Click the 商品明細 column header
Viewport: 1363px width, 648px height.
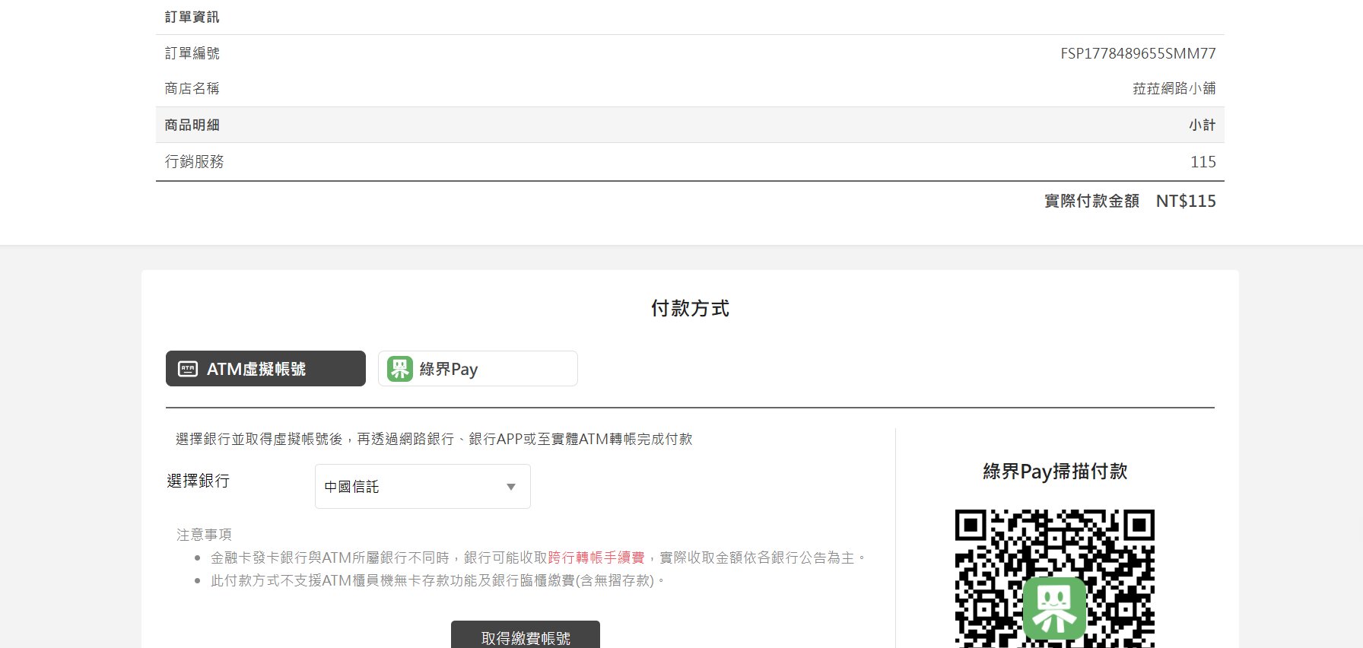(x=192, y=125)
